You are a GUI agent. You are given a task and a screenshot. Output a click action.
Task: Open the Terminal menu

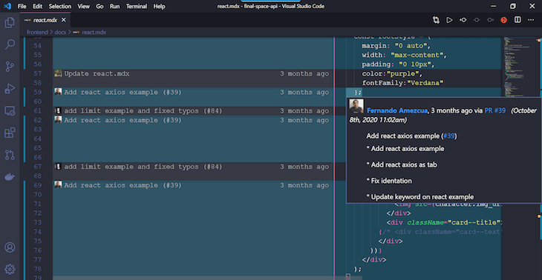[x=136, y=6]
